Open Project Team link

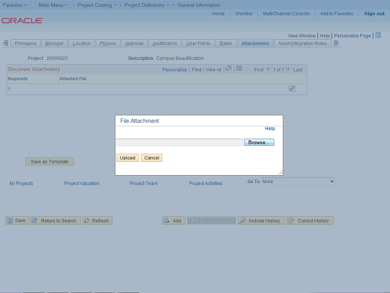click(x=144, y=183)
